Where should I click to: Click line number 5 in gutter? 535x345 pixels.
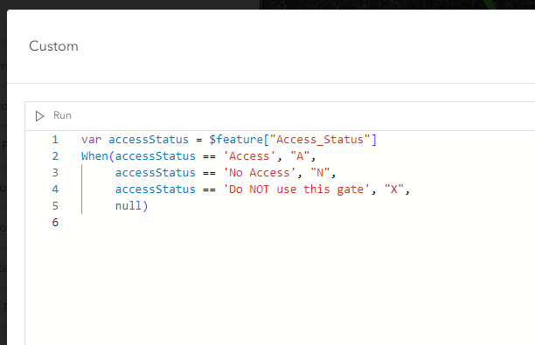[x=55, y=206]
